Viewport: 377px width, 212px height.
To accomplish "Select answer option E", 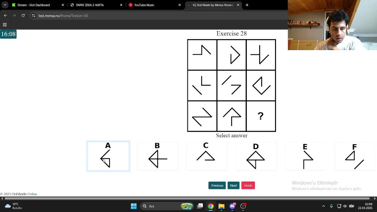I will pyautogui.click(x=306, y=156).
